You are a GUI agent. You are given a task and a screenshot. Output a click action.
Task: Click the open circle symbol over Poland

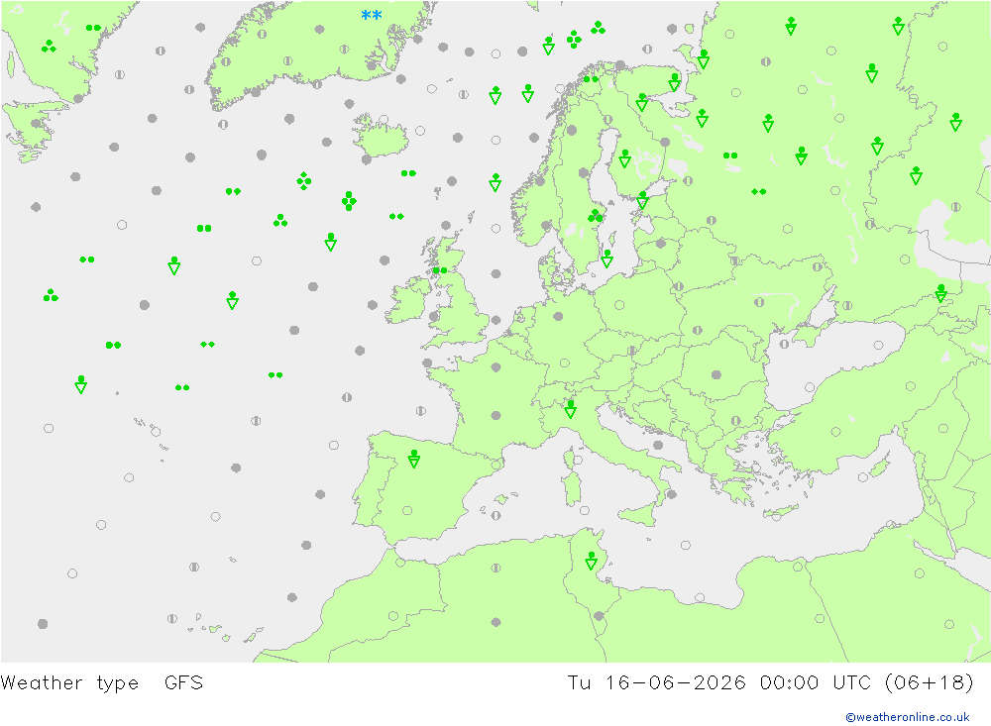tap(619, 305)
